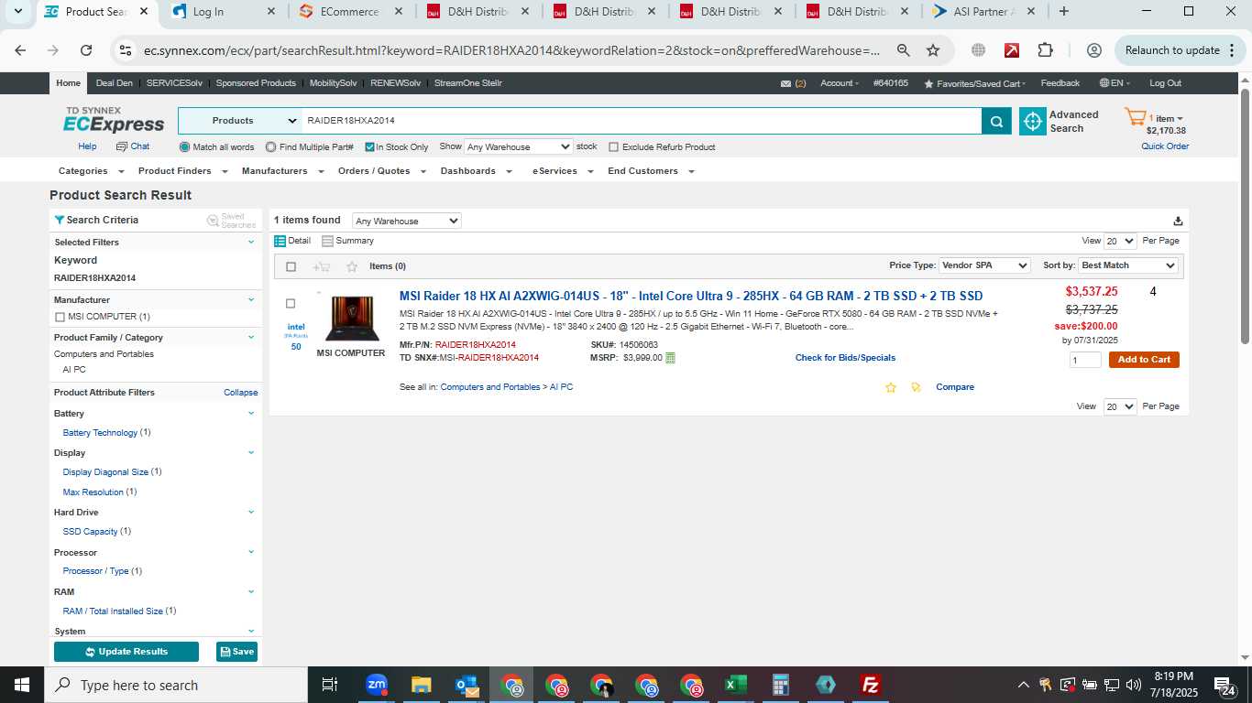Click add-selected-to-cart icon in list header
This screenshot has width=1252, height=703.
click(x=322, y=266)
